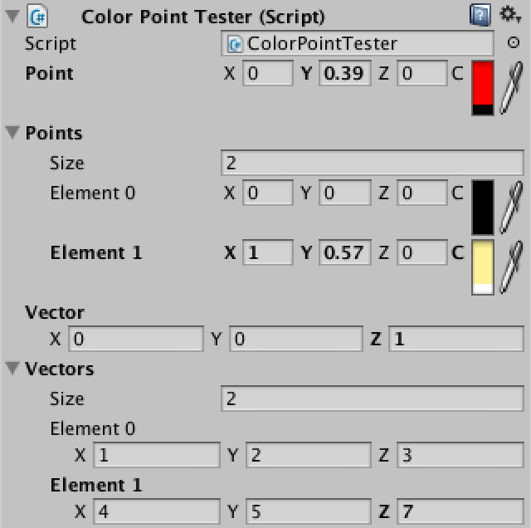The image size is (531, 528).
Task: Open the yellow Element 1 color swatch
Action: coord(483,267)
